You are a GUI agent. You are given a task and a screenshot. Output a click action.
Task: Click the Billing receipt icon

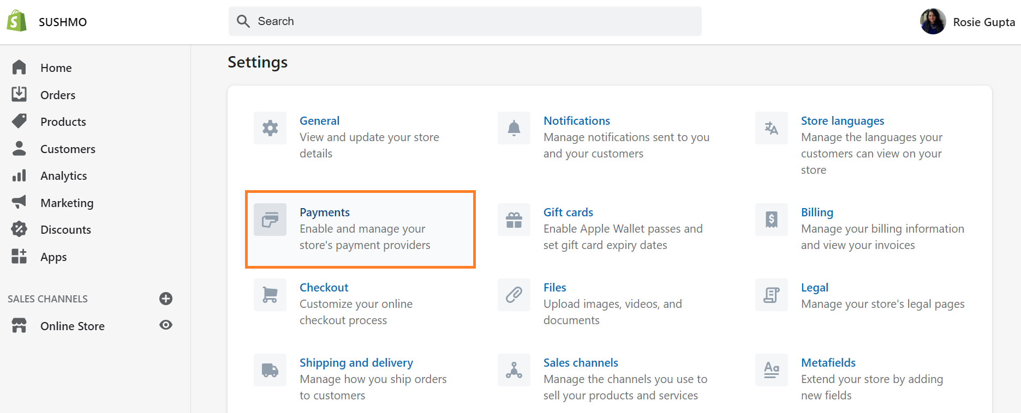(772, 220)
